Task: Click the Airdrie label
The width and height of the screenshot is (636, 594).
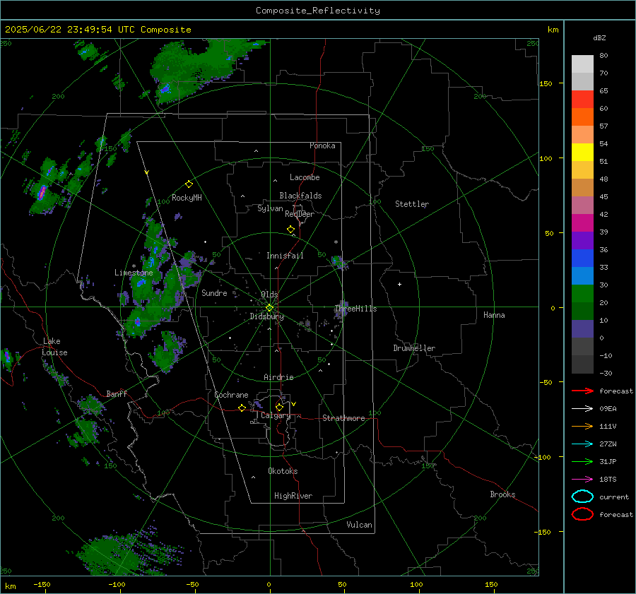Action: 278,377
